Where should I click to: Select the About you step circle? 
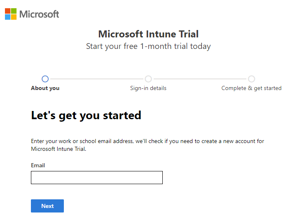[x=45, y=79]
